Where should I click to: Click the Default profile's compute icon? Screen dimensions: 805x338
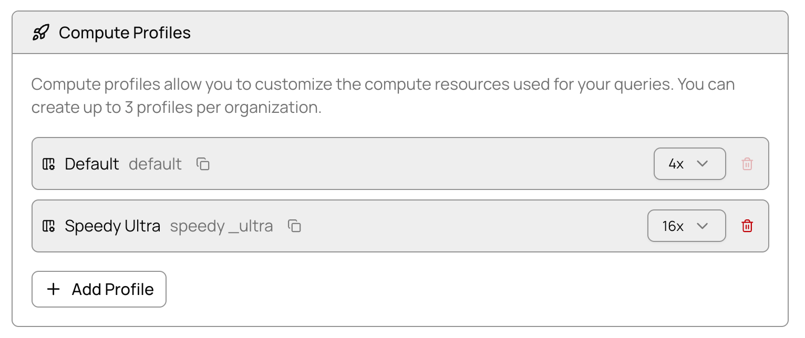click(x=48, y=164)
